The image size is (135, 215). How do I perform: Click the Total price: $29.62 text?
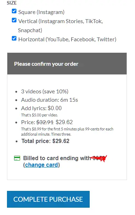point(45,141)
